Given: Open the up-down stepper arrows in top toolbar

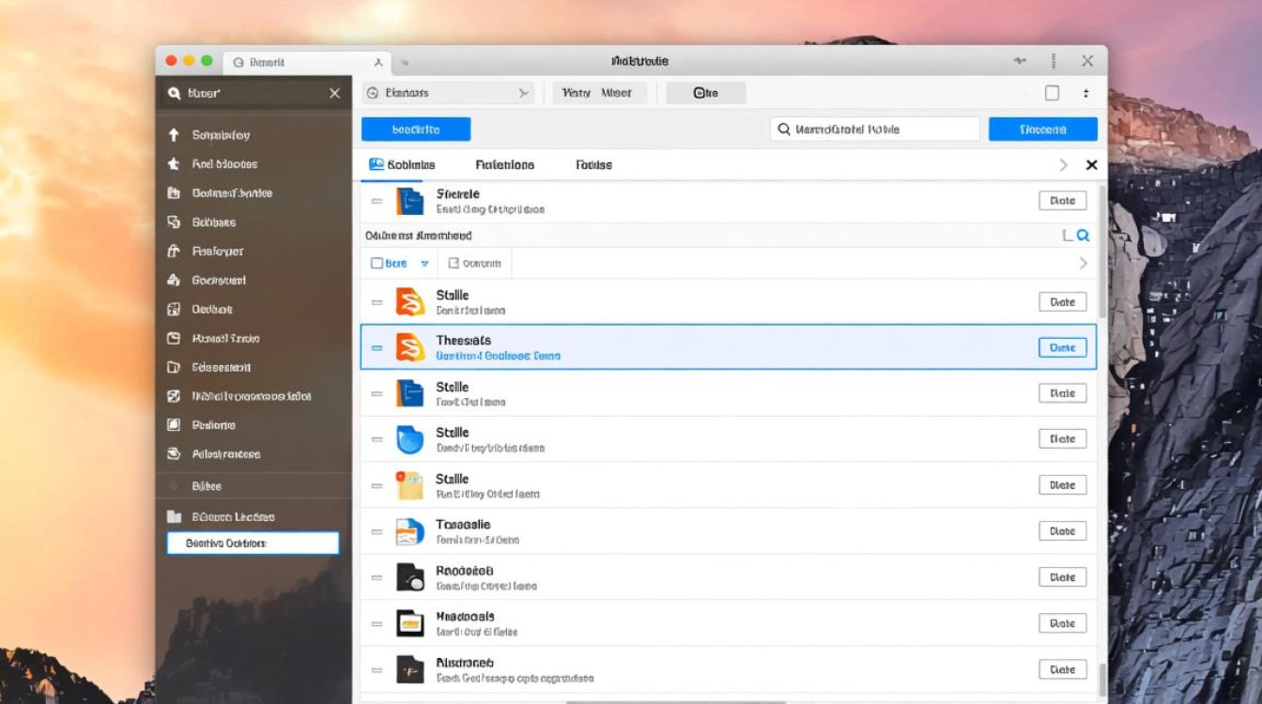Looking at the screenshot, I should 1086,93.
